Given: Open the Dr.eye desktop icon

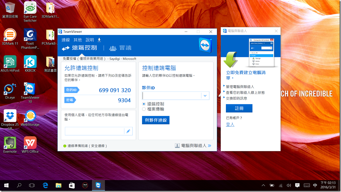Looking at the screenshot, I should point(10,91).
